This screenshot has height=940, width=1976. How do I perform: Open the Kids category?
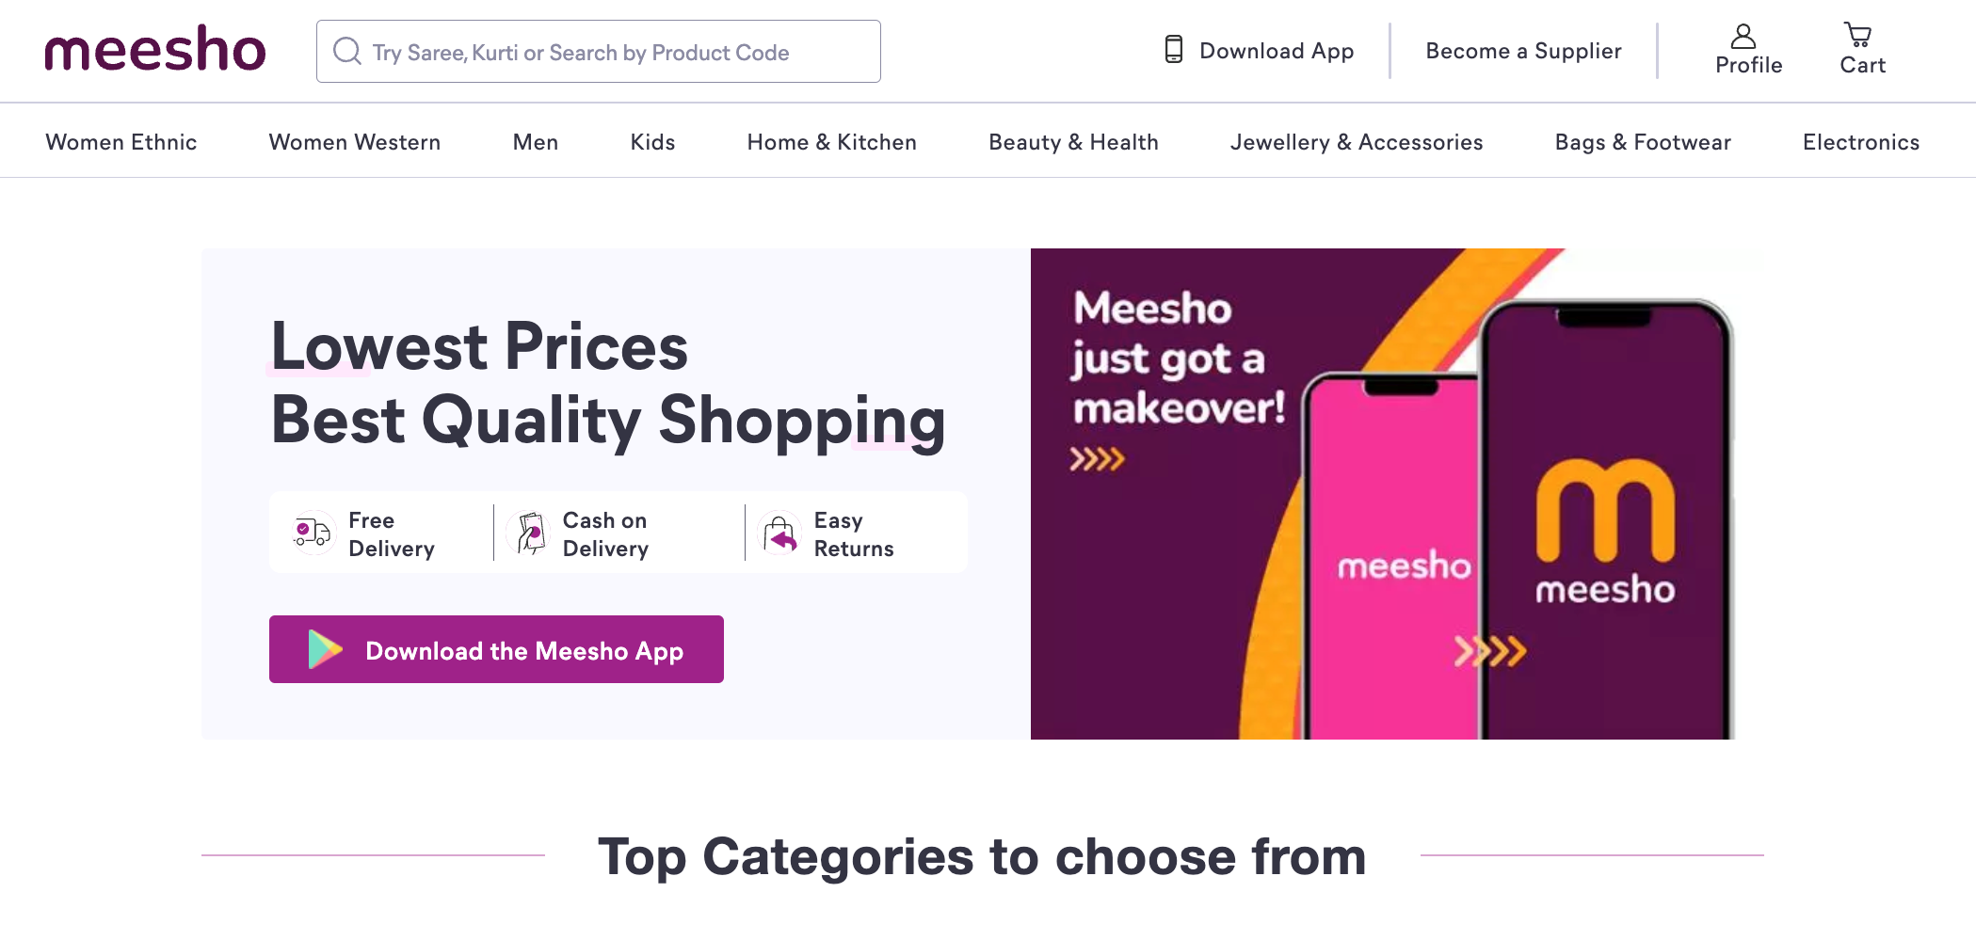[x=652, y=142]
